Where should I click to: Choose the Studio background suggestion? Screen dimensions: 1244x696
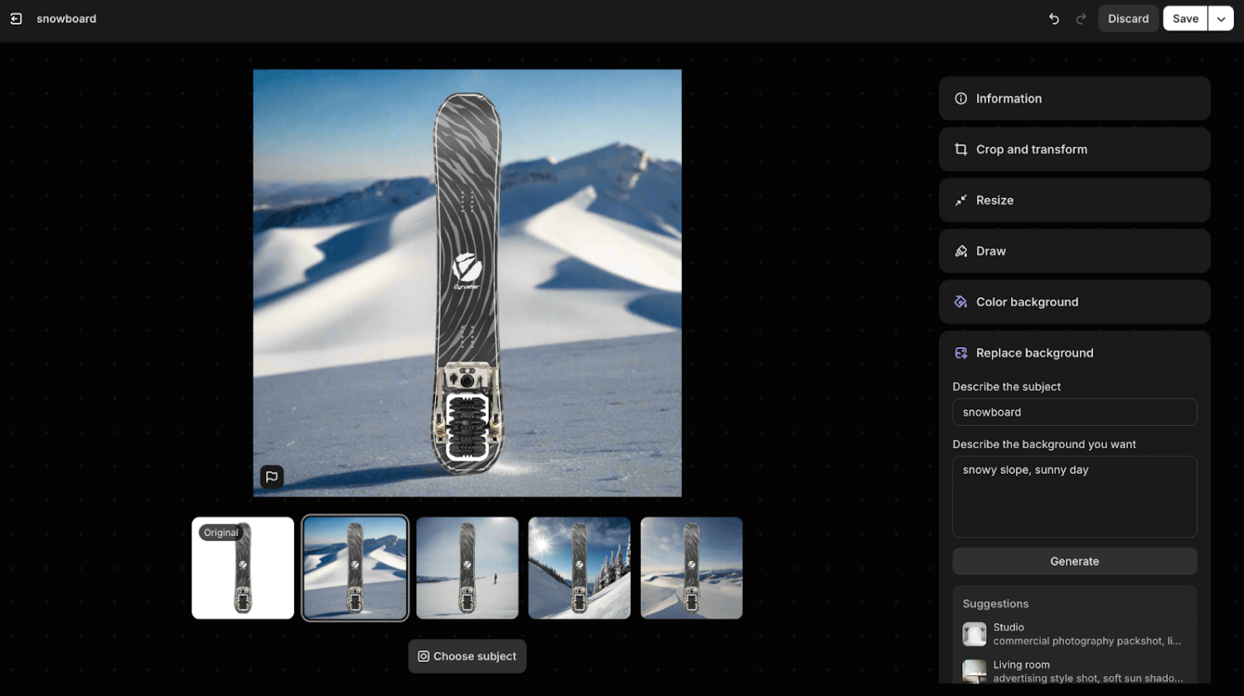[1074, 634]
